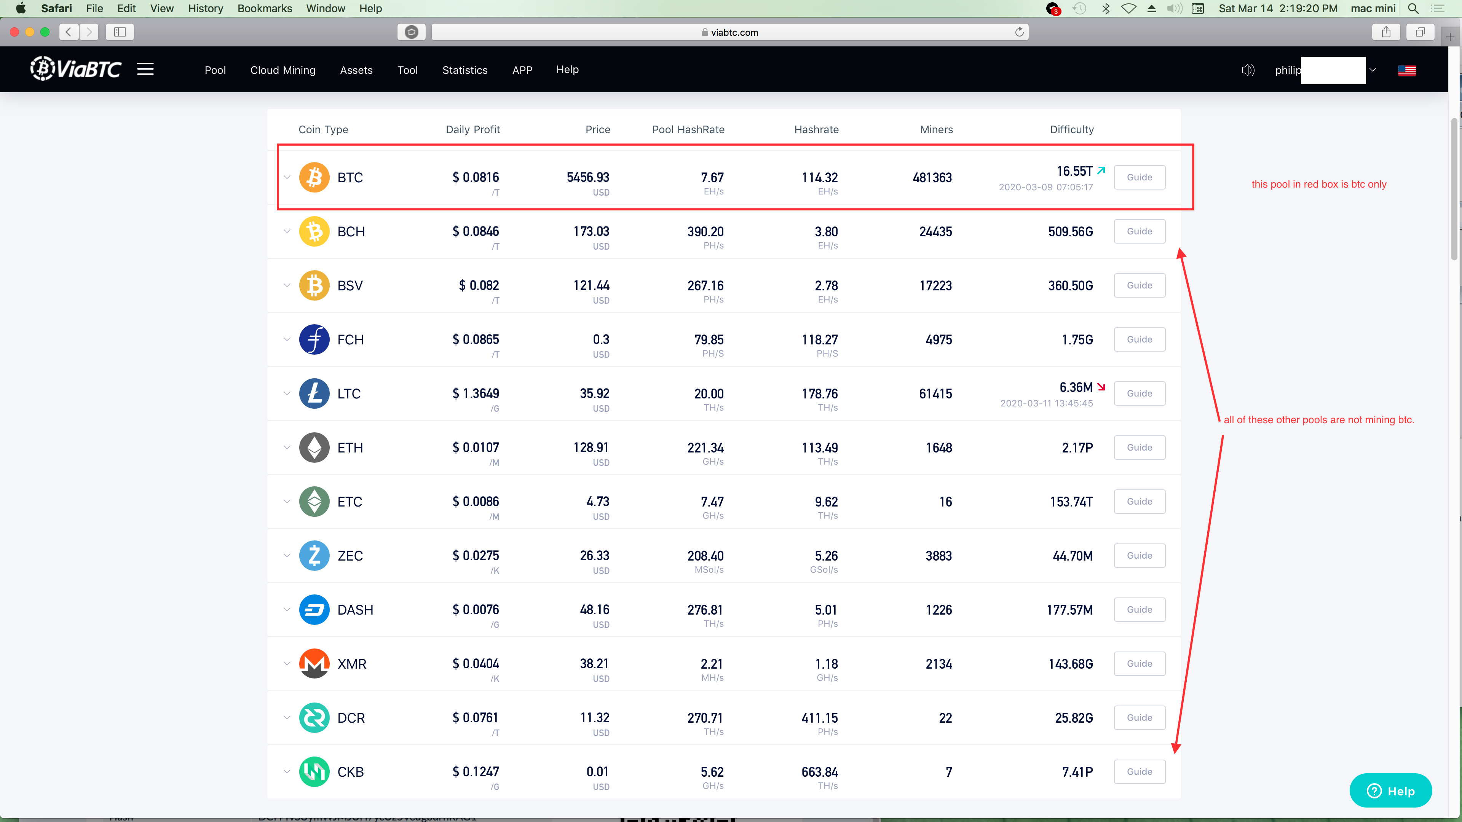Image resolution: width=1462 pixels, height=822 pixels.
Task: Go forward with Safari's forward arrow
Action: (x=89, y=32)
